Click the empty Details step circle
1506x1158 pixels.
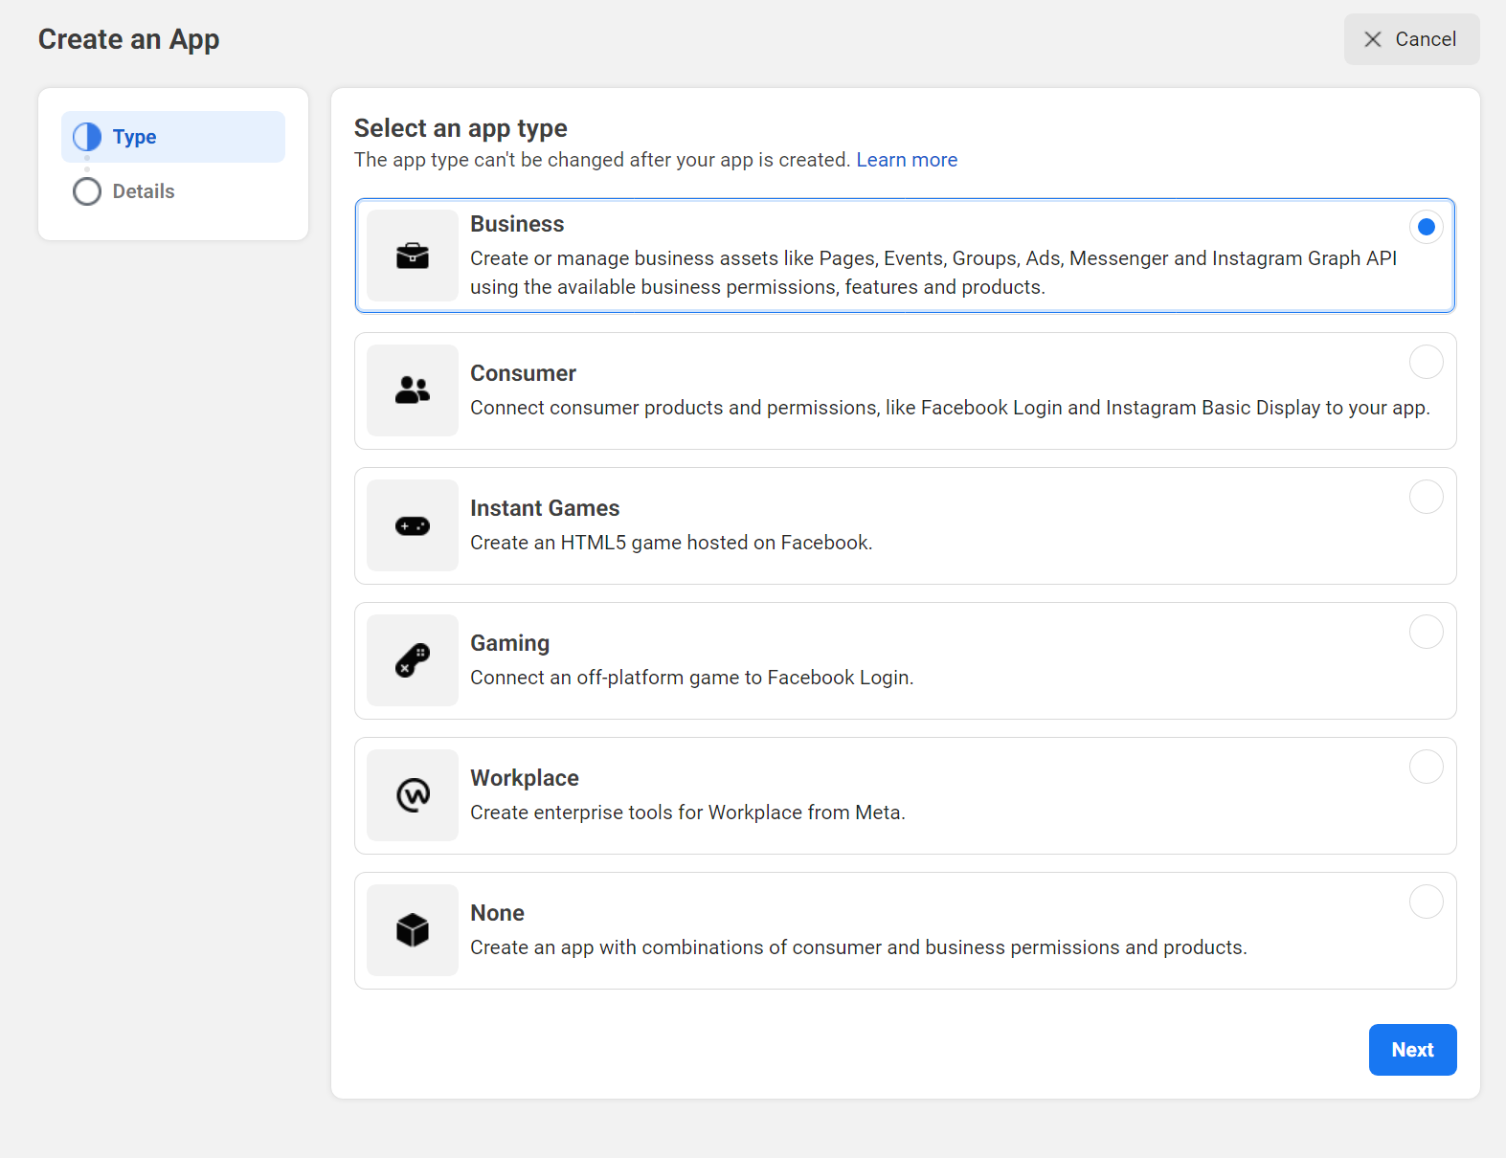(x=87, y=191)
